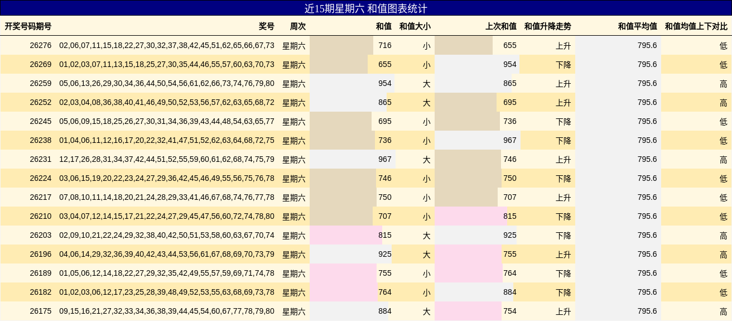732x321 pixels.
Task: Click the 和值 bar showing 954 in row 26259
Action: point(352,84)
